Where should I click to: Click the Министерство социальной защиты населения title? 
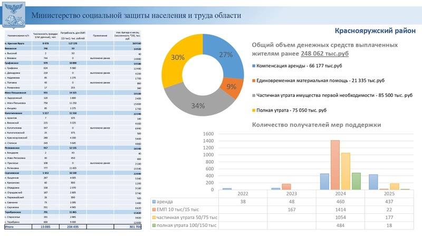[x=136, y=15]
